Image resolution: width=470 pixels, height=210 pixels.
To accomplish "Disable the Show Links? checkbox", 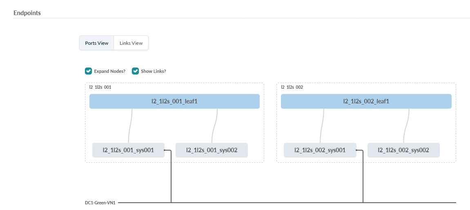I will (x=136, y=71).
